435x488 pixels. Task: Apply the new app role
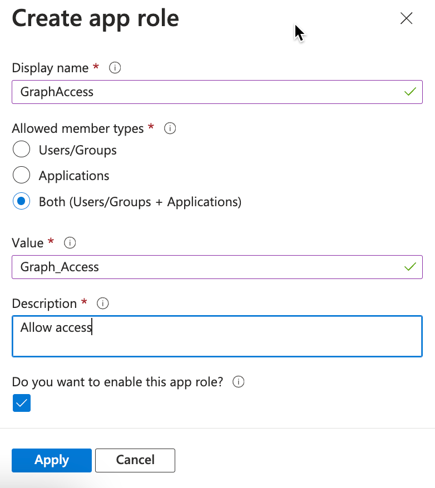pyautogui.click(x=51, y=460)
